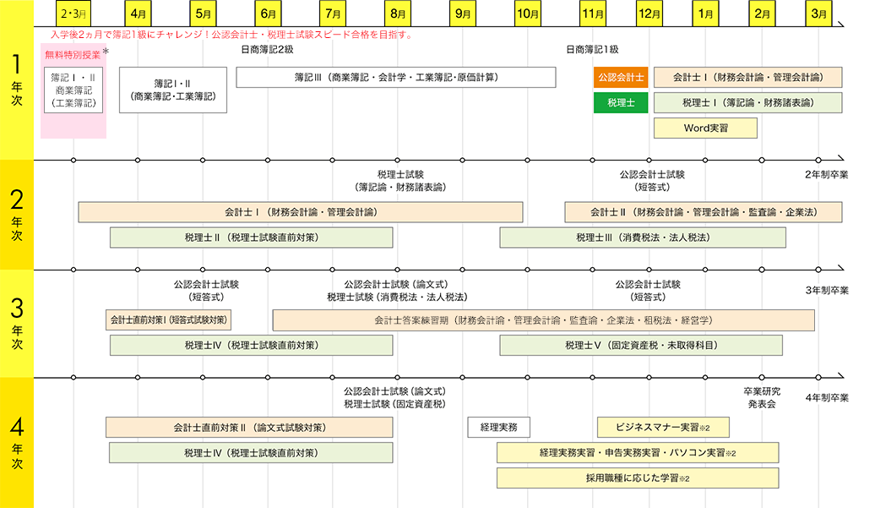
Task: Select the 簿記Ⅲ course bar
Action: point(396,78)
